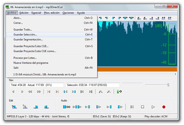Click the green dB level meter
This screenshot has width=184, height=125.
pos(172,44)
